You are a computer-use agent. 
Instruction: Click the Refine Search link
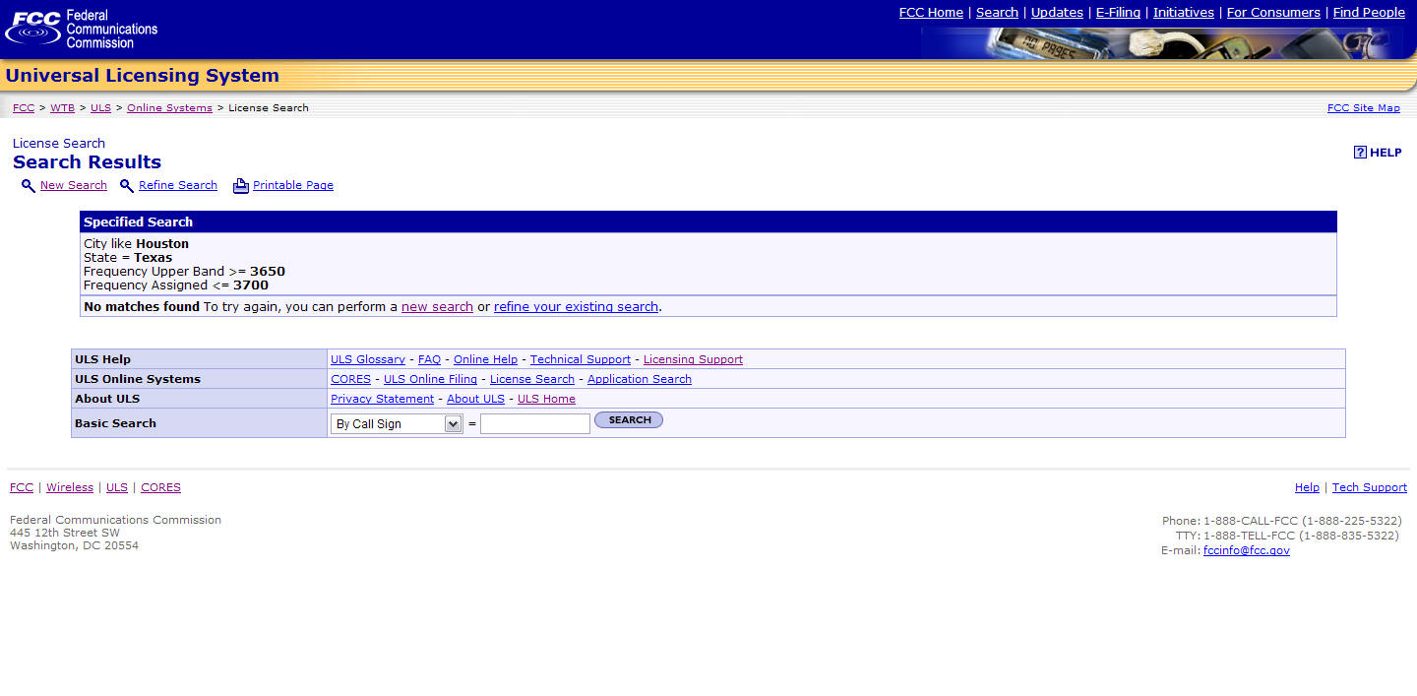pyautogui.click(x=178, y=185)
